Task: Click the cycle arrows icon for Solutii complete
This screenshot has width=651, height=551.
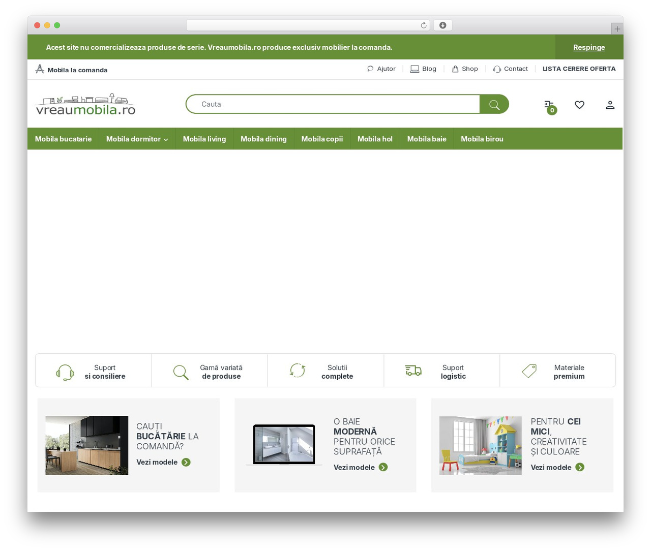Action: click(297, 371)
